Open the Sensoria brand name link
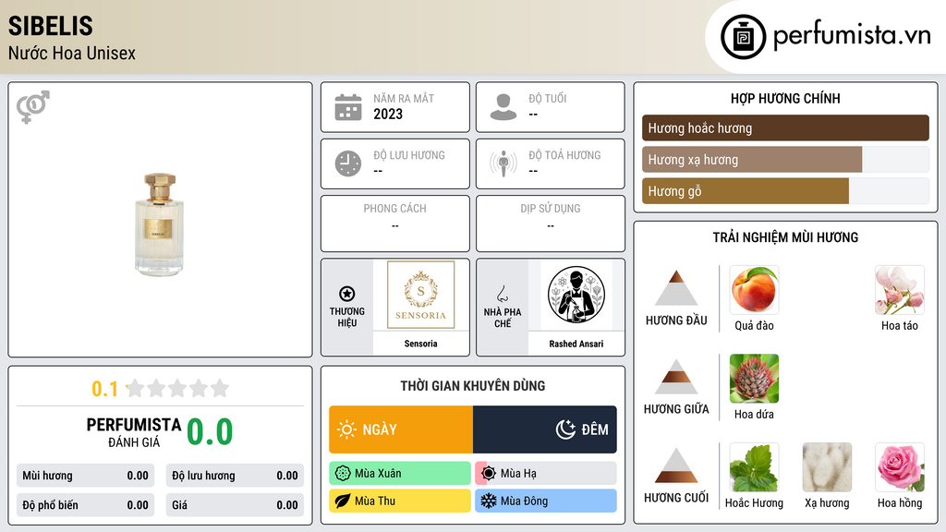 (420, 344)
